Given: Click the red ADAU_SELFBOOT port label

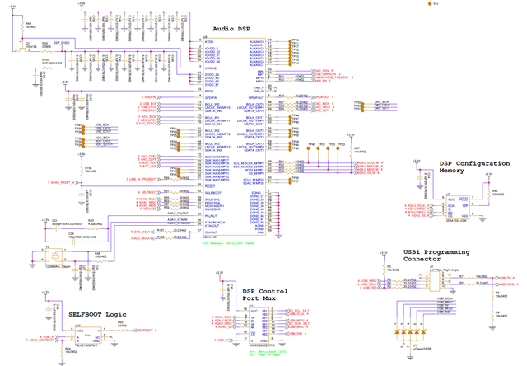Looking at the screenshot, I should 41,340.
